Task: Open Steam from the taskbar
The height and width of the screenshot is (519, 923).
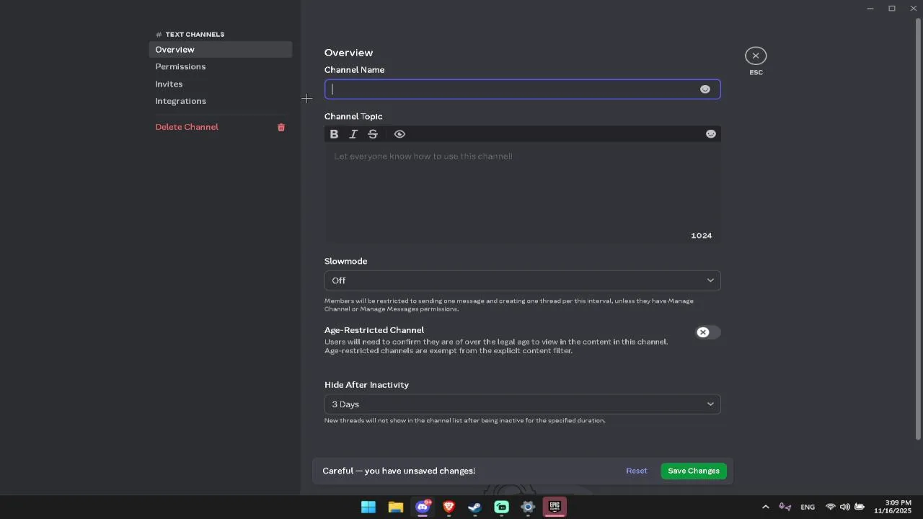Action: pyautogui.click(x=474, y=507)
